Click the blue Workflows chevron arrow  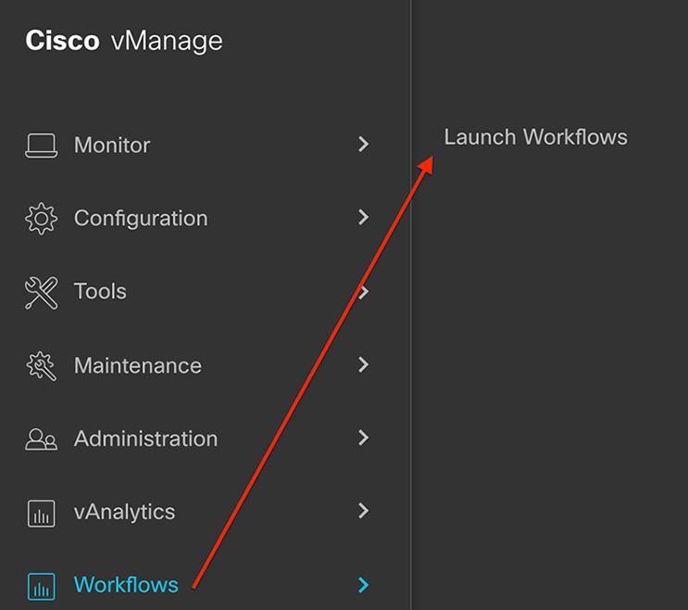(363, 585)
